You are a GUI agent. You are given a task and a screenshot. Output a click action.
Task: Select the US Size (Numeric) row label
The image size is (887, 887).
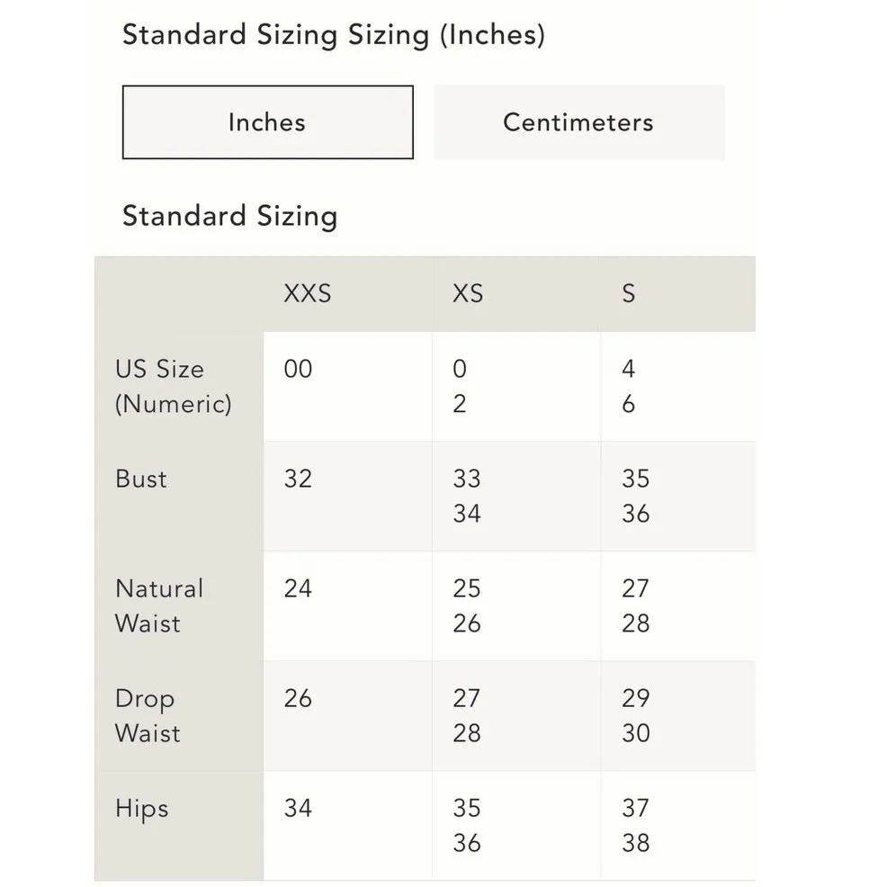pyautogui.click(x=173, y=386)
